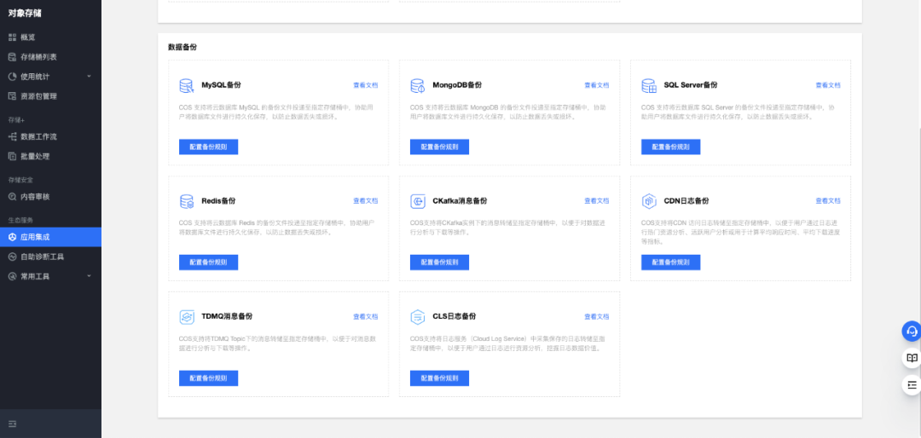Image resolution: width=921 pixels, height=438 pixels.
Task: Open 内容审核 menu item
Action: [x=50, y=197]
